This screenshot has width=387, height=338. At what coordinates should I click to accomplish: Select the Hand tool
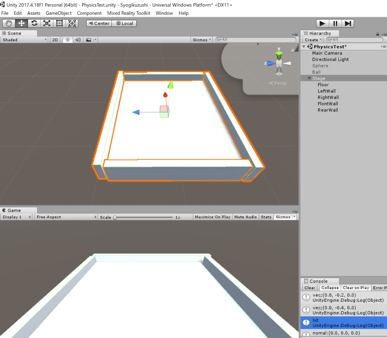coord(8,23)
